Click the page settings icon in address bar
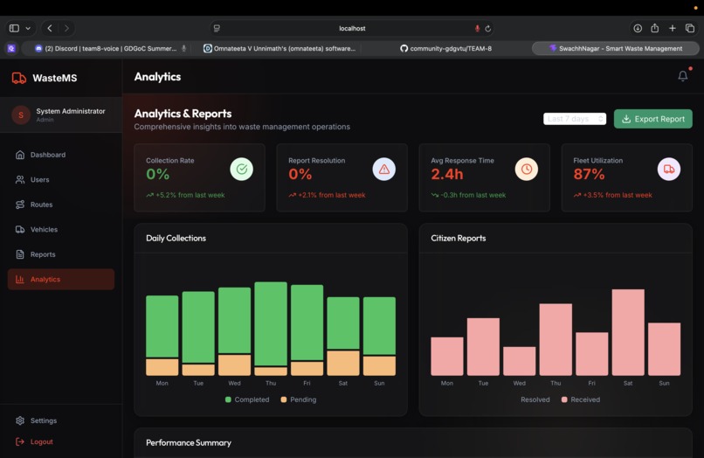The width and height of the screenshot is (704, 458). pos(217,28)
